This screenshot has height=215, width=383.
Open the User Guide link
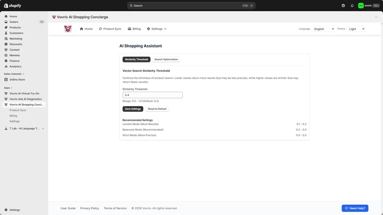click(68, 208)
